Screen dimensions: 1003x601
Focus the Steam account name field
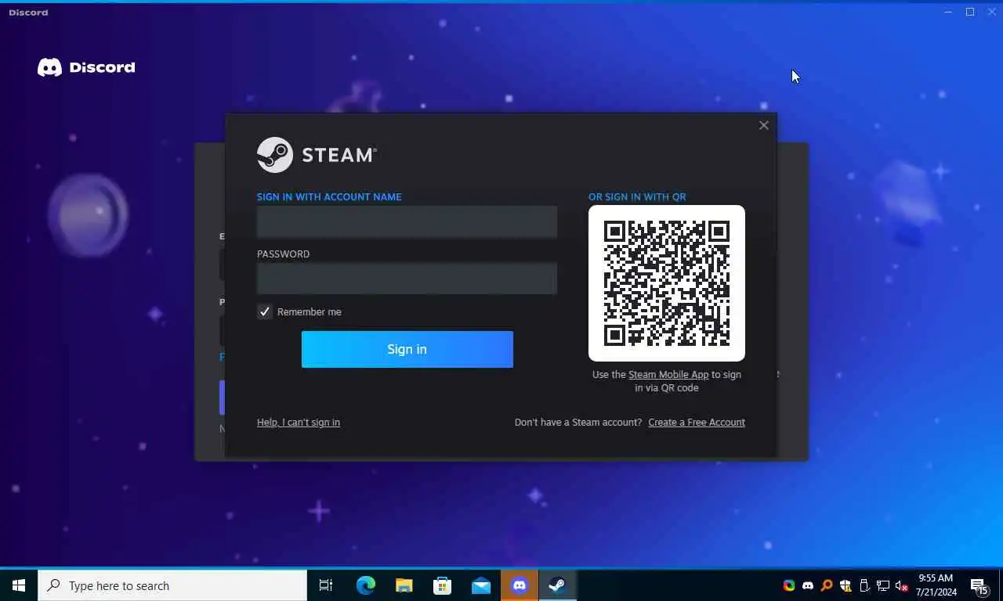pyautogui.click(x=407, y=221)
